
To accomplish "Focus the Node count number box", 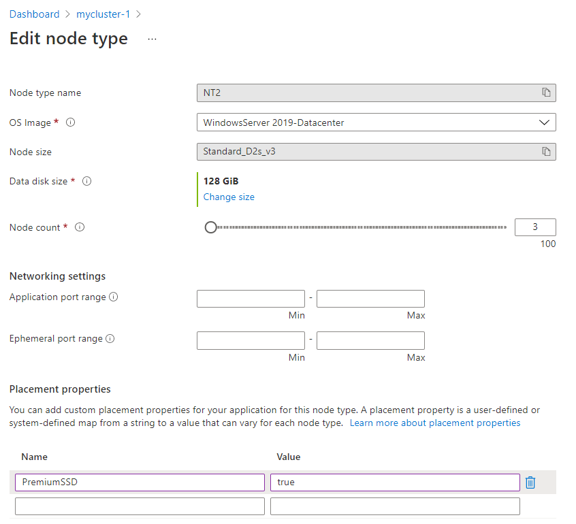I will pos(535,227).
